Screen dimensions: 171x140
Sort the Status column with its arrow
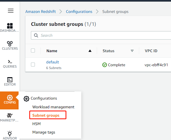pos(132,51)
